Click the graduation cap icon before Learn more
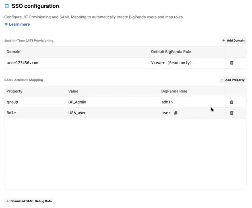 [6, 24]
